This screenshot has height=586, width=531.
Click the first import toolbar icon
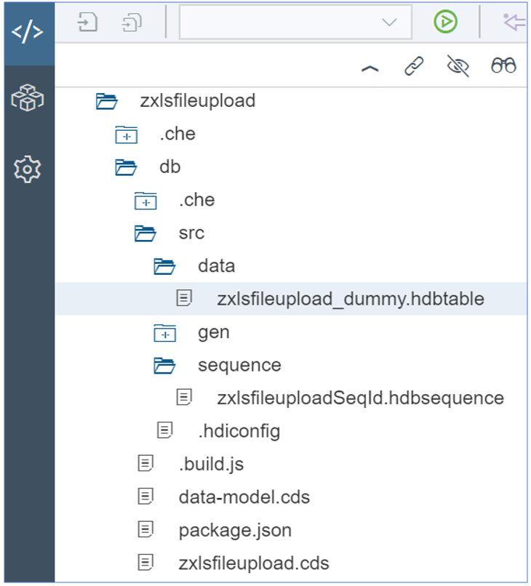(87, 22)
